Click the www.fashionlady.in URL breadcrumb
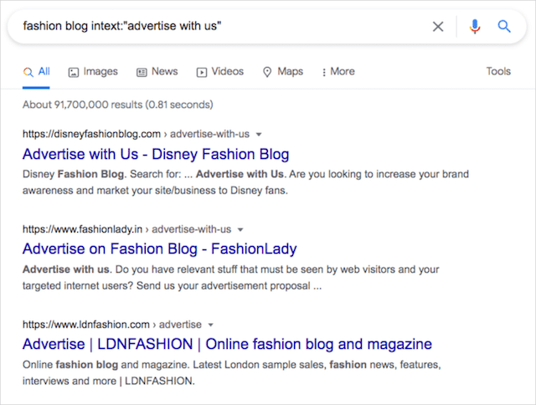536x405 pixels. point(85,228)
